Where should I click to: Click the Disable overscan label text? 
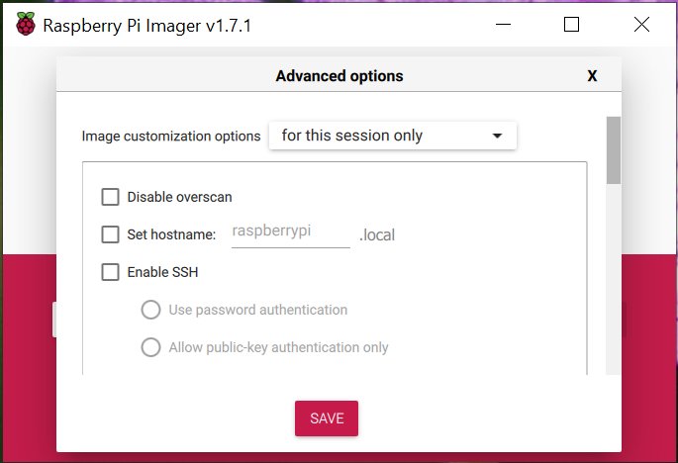coord(179,197)
